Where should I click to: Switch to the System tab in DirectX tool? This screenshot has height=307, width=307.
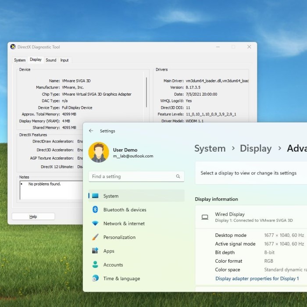20,60
